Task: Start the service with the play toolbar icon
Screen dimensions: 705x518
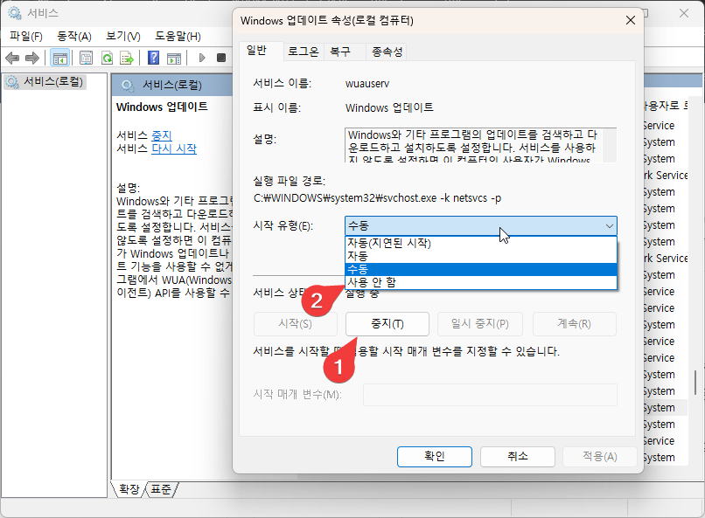Action: click(x=201, y=58)
